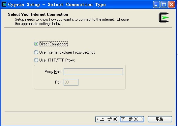
Task: Click the Port label
Action: tap(58, 82)
